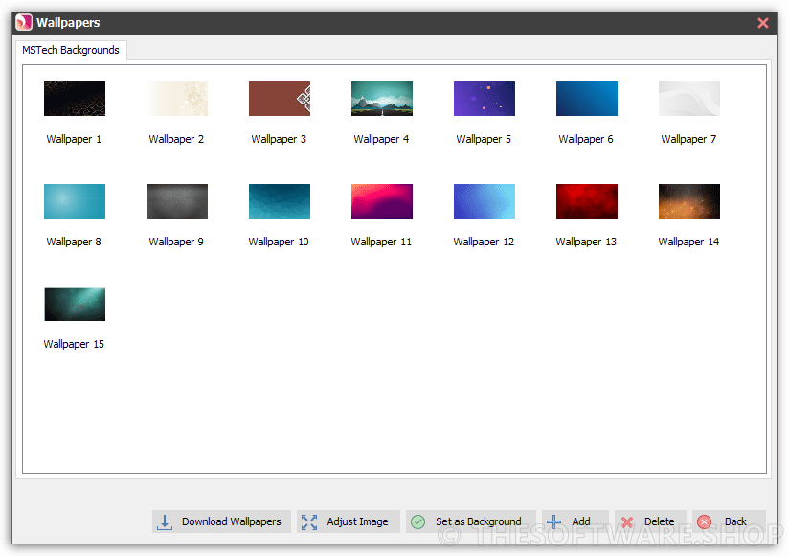Click the Adjust Image expand-arrows icon

click(x=309, y=521)
